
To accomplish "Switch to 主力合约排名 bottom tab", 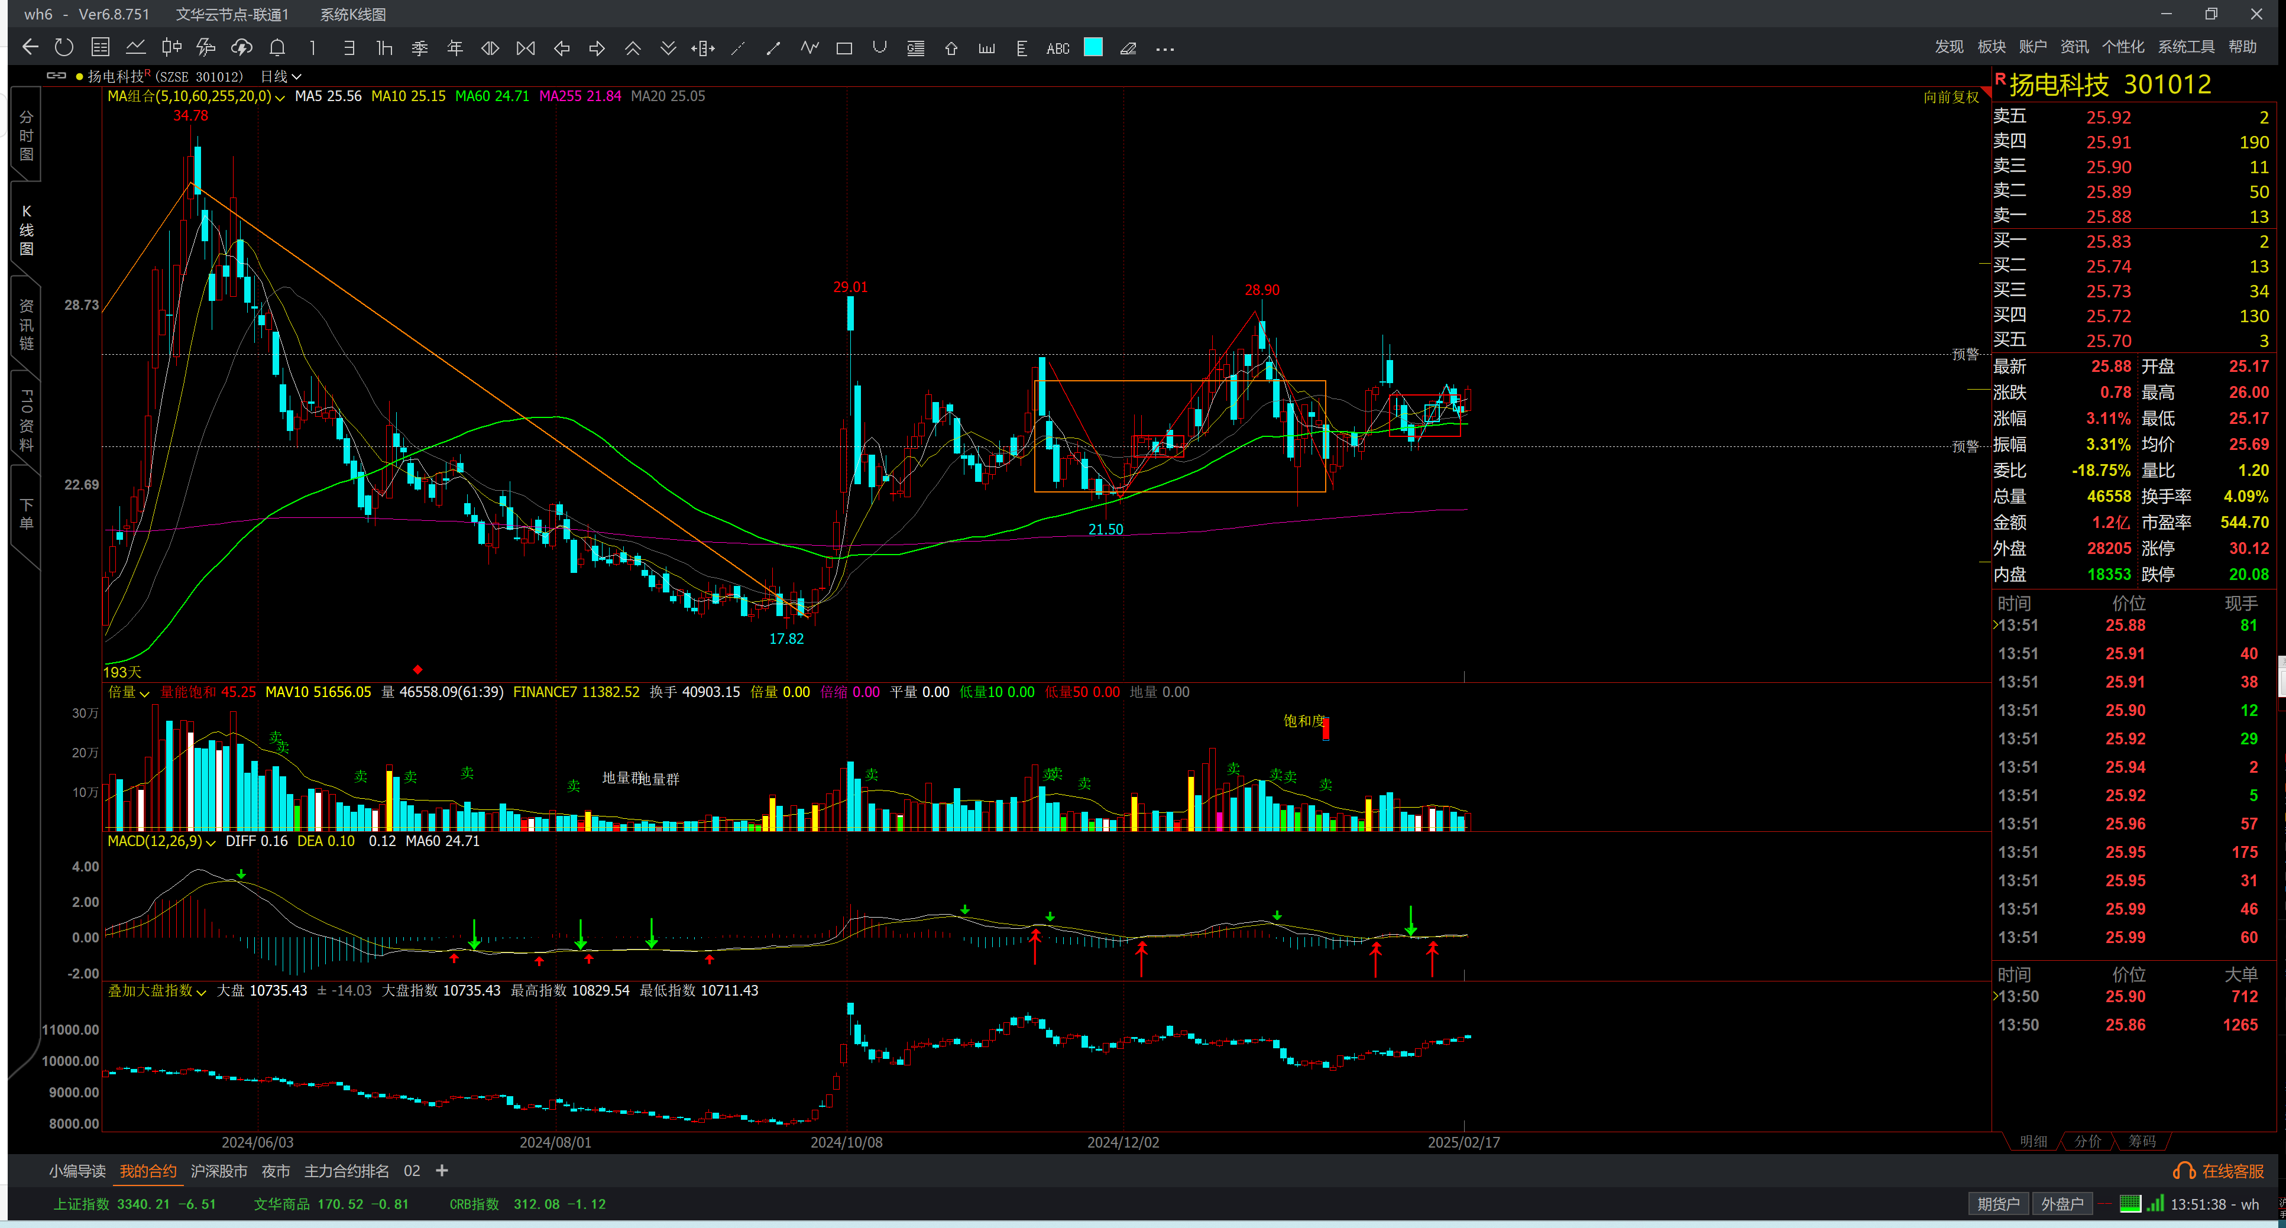I will click(x=347, y=1171).
